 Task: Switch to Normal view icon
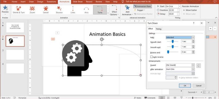(162, 98)
